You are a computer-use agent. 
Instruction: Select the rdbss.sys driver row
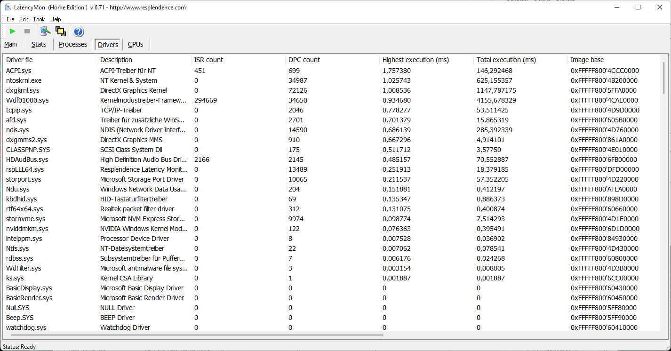(332, 258)
